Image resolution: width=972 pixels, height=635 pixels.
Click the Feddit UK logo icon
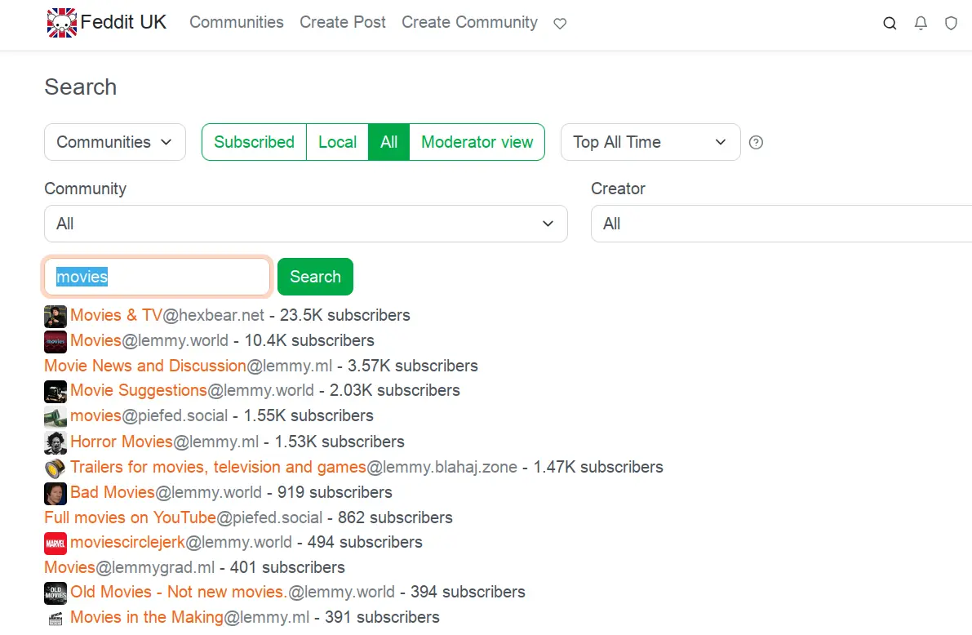coord(61,23)
